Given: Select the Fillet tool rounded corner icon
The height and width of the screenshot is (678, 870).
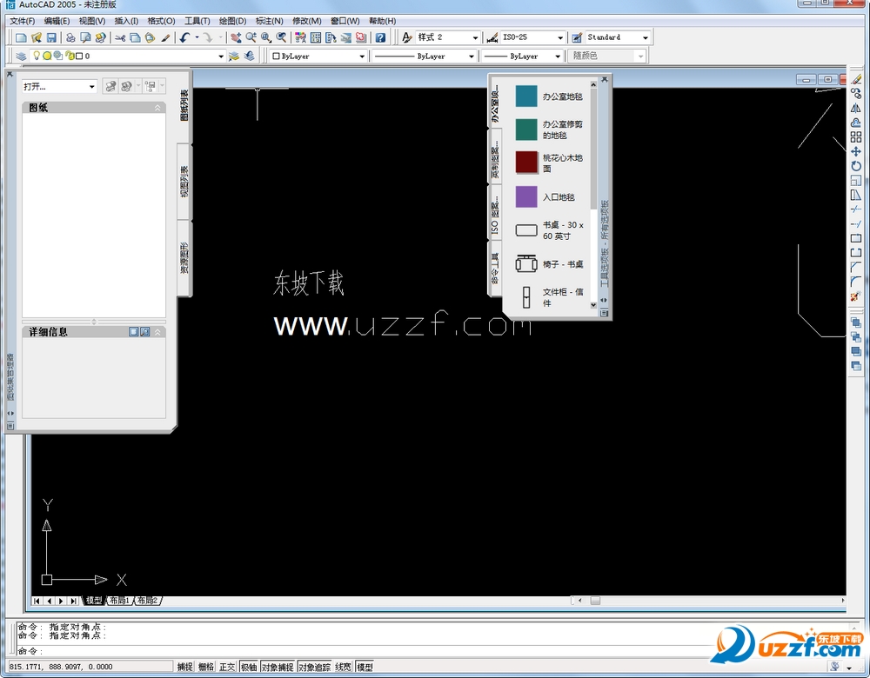Looking at the screenshot, I should pos(856,282).
